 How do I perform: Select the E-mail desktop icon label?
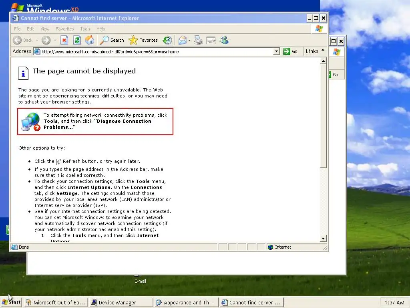(140, 281)
